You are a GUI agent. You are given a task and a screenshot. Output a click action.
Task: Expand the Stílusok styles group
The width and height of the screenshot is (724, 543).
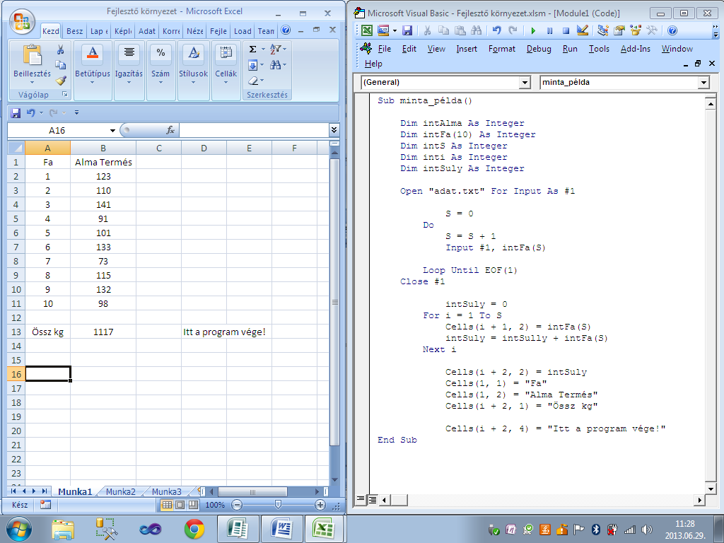[x=194, y=71]
